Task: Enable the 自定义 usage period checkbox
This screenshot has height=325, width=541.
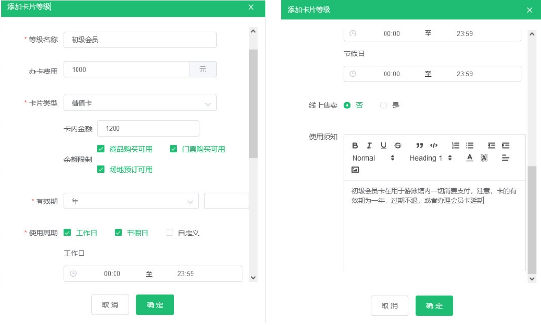Action: [x=169, y=233]
